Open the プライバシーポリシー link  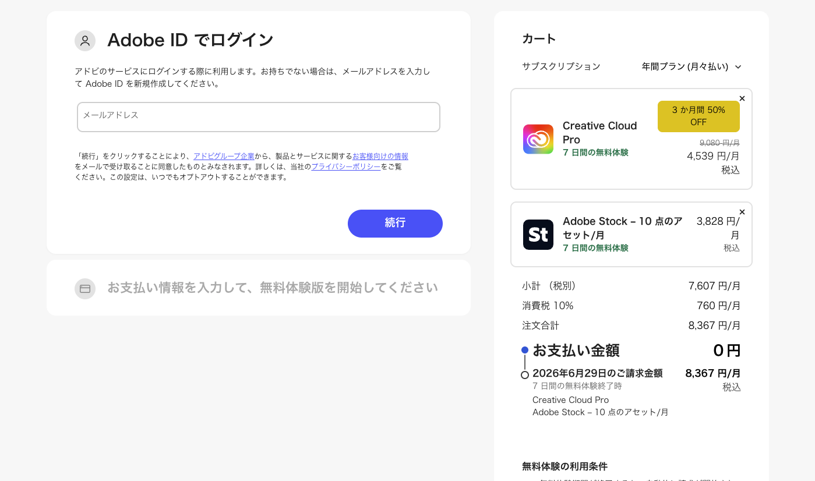(x=346, y=167)
